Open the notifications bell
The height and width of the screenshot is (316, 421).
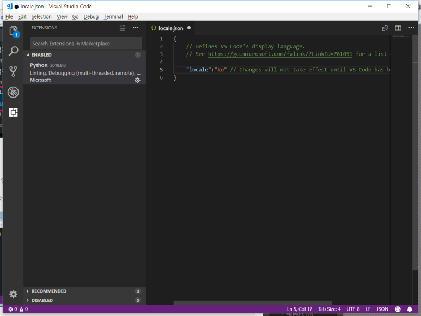point(410,309)
